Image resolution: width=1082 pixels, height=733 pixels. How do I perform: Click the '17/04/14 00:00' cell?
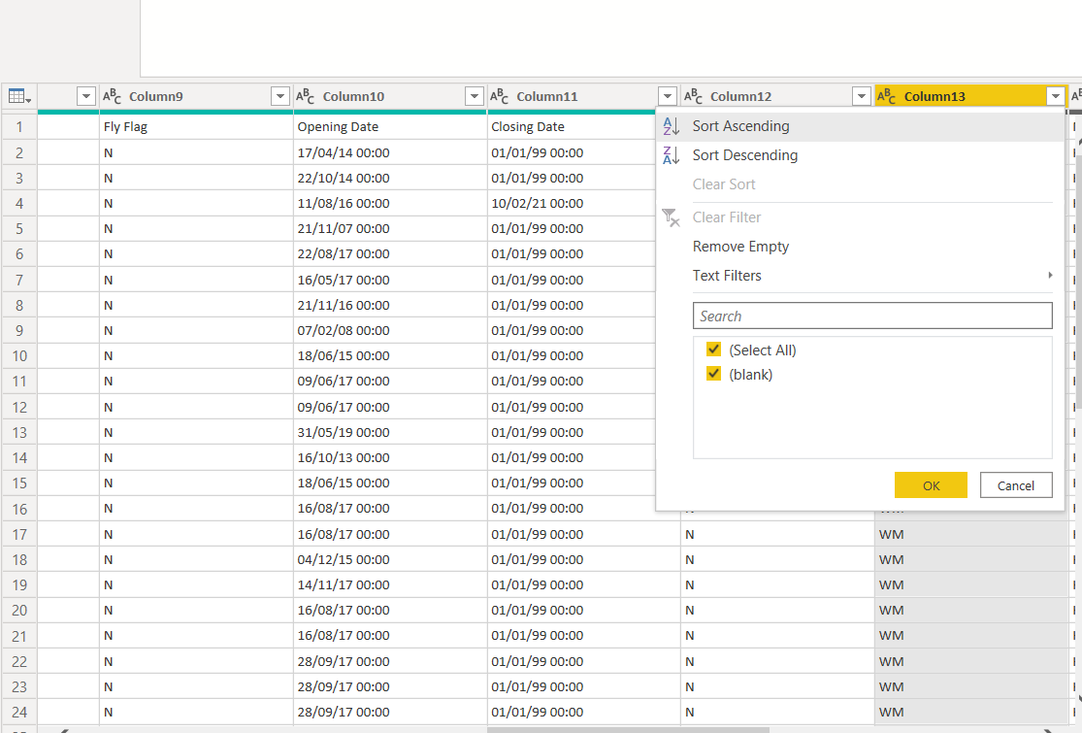(x=390, y=152)
